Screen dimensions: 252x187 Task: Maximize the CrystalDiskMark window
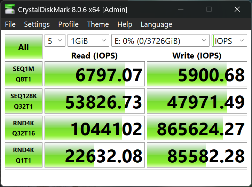pos(209,9)
